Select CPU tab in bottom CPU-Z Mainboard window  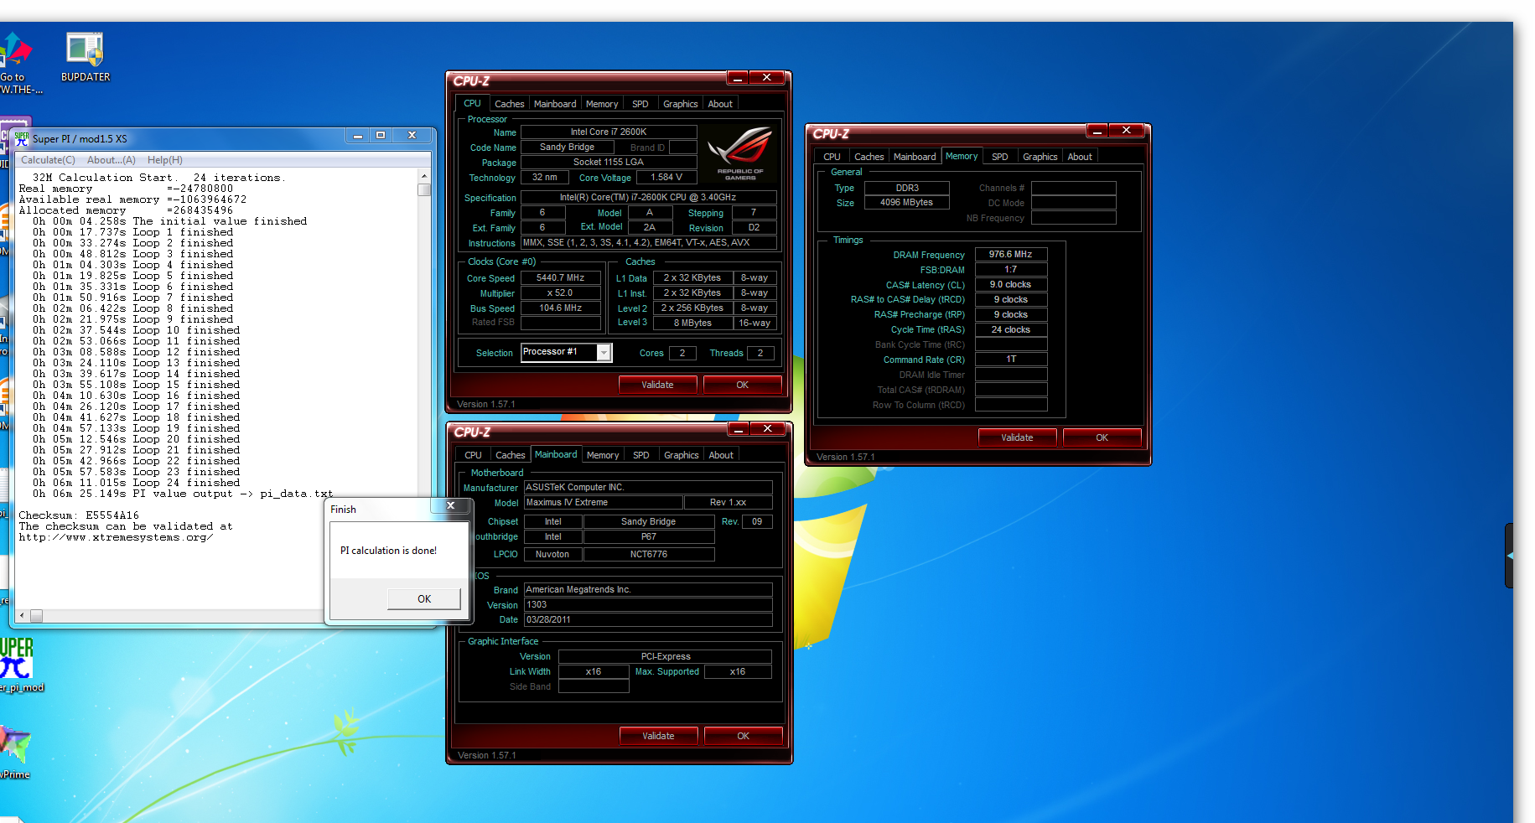474,455
